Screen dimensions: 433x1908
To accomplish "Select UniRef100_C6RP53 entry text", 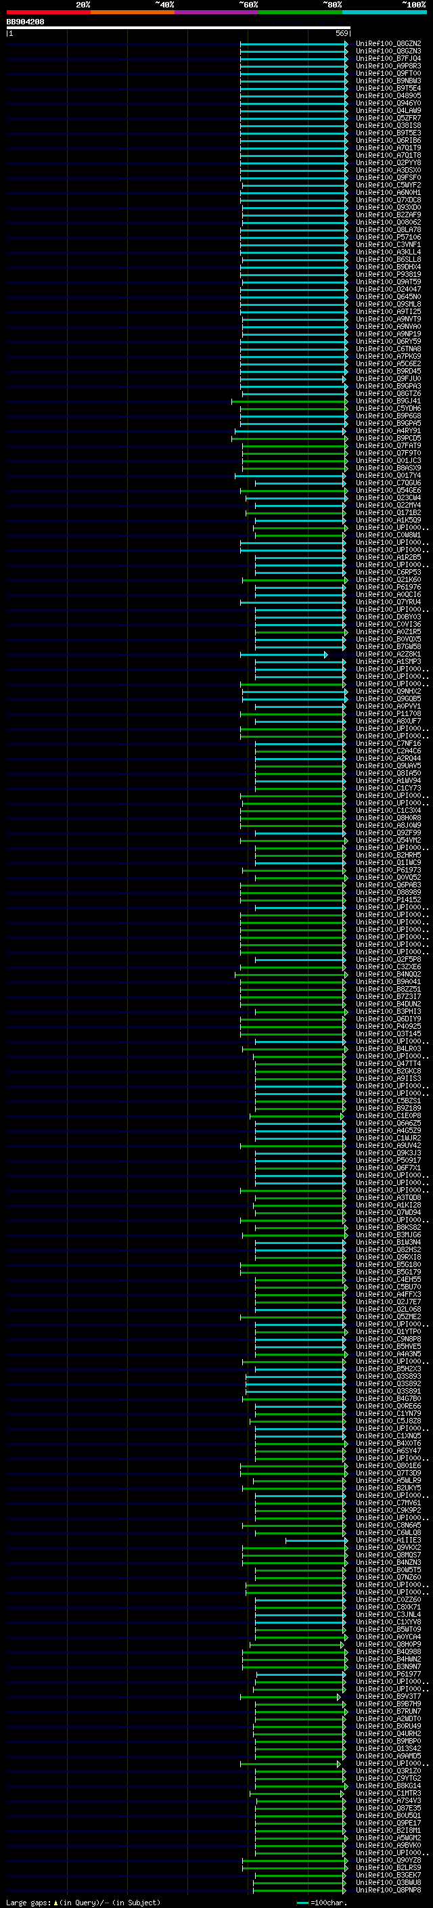I will click(x=388, y=573).
